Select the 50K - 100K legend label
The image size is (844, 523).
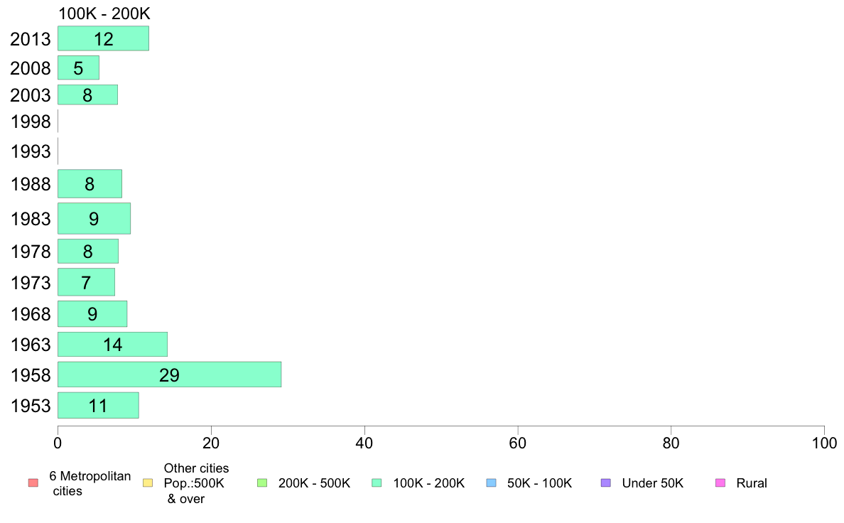539,483
